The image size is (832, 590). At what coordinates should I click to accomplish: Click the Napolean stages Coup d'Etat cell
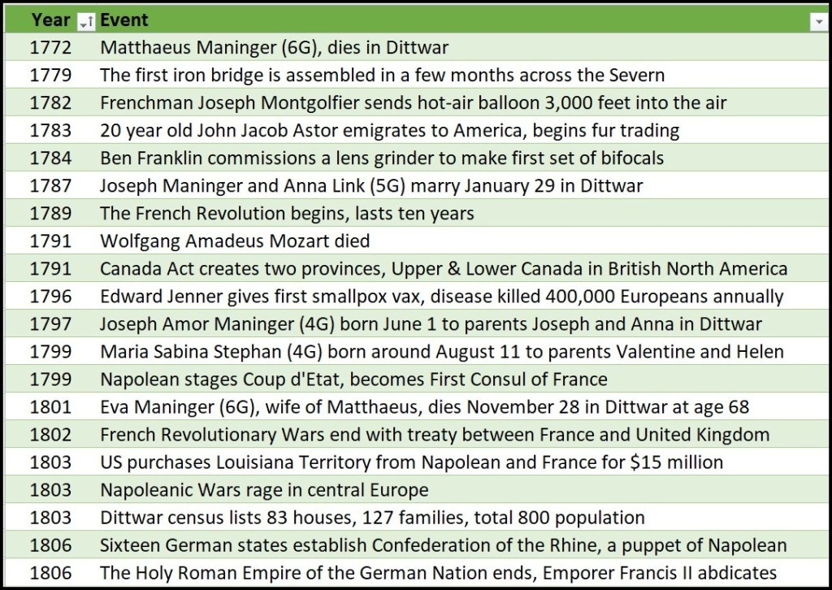pyautogui.click(x=353, y=380)
